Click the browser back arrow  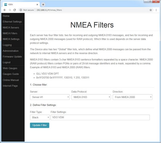5,10
